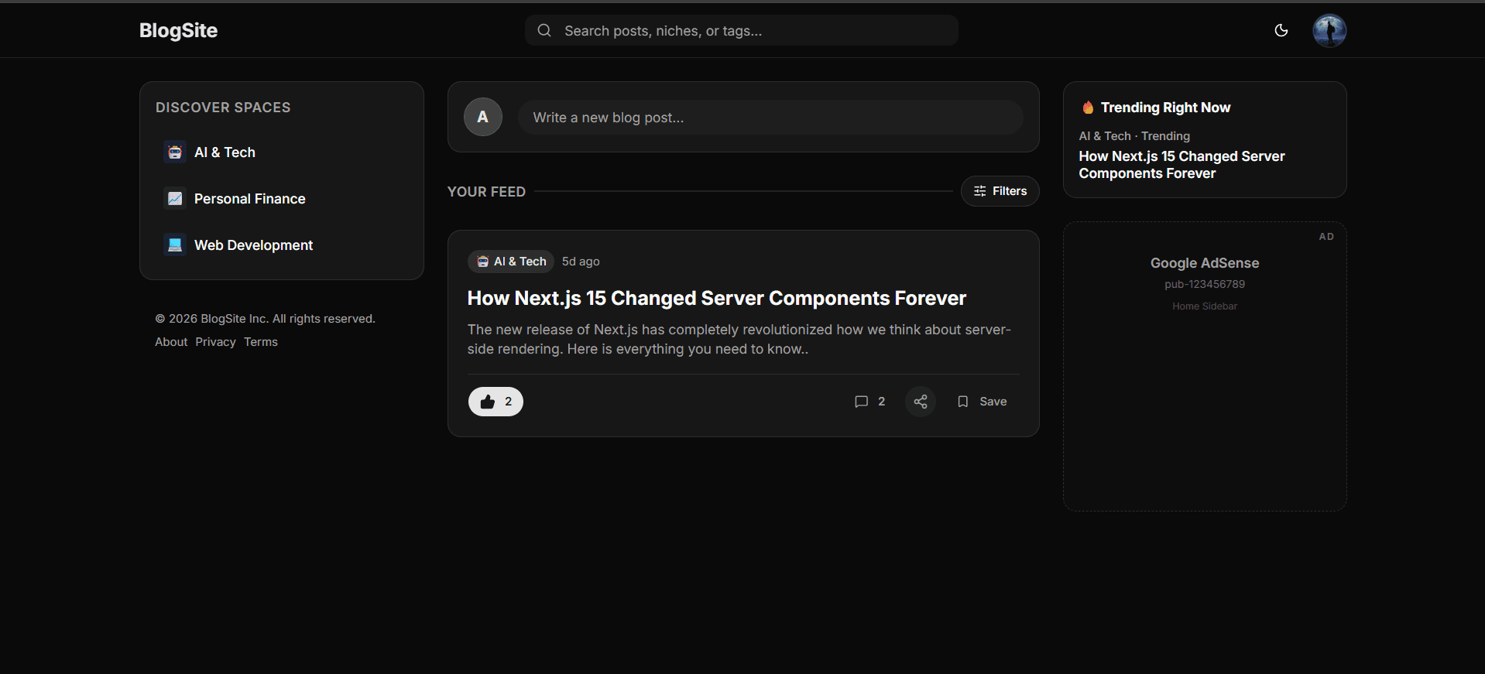
Task: Open comments on the Next.js post
Action: (x=869, y=402)
